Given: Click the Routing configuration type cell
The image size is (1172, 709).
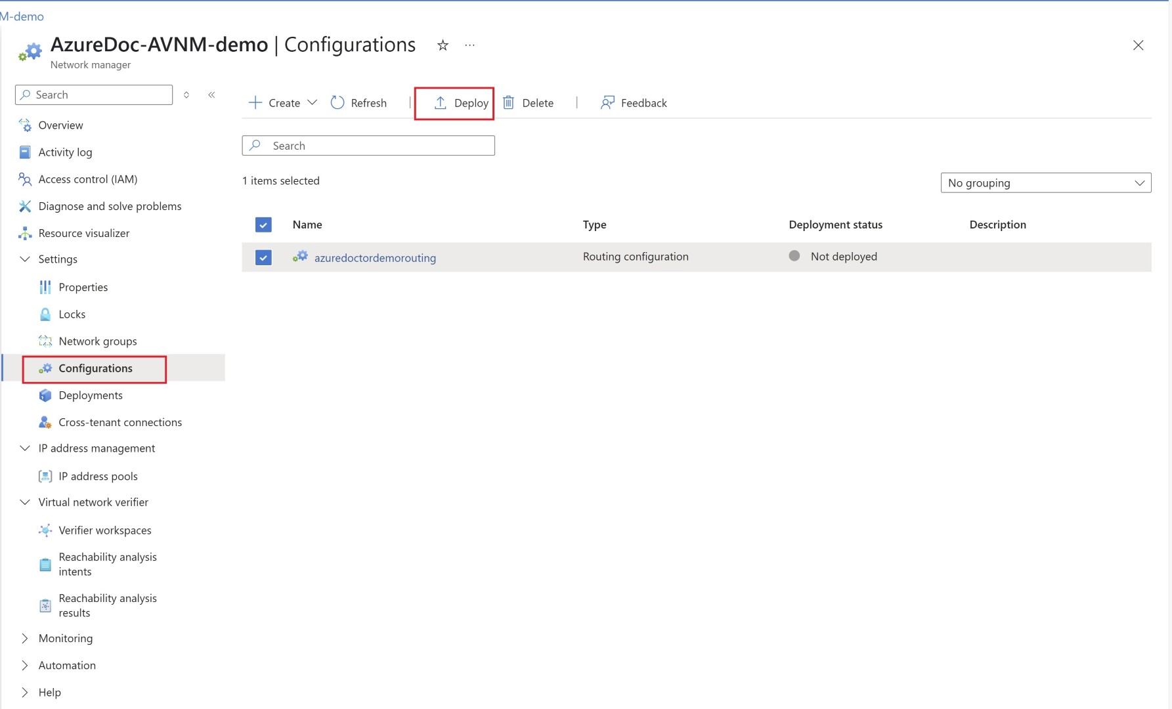Looking at the screenshot, I should click(636, 257).
